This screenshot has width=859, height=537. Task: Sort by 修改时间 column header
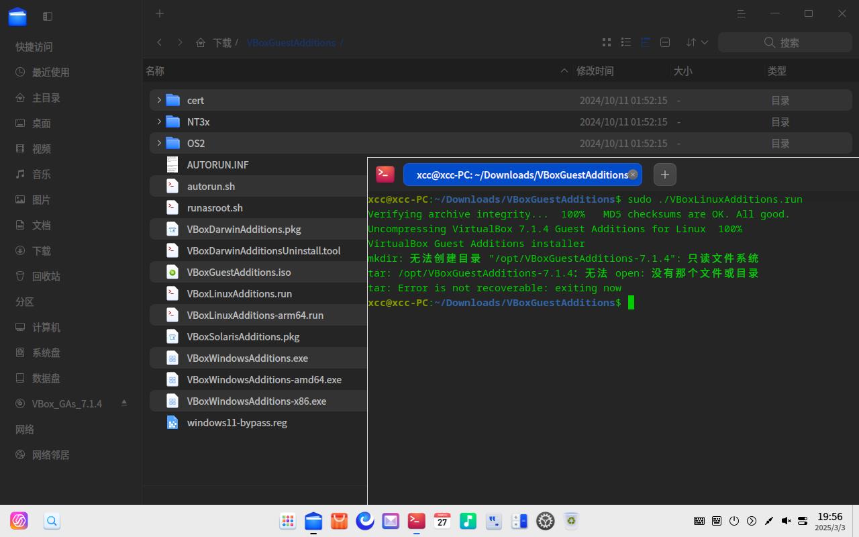[595, 70]
